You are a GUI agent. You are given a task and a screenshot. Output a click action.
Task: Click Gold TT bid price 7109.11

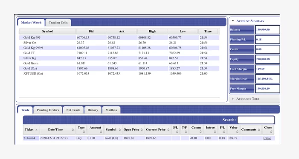click(x=82, y=53)
